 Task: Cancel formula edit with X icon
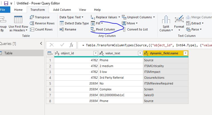click(x=52, y=45)
